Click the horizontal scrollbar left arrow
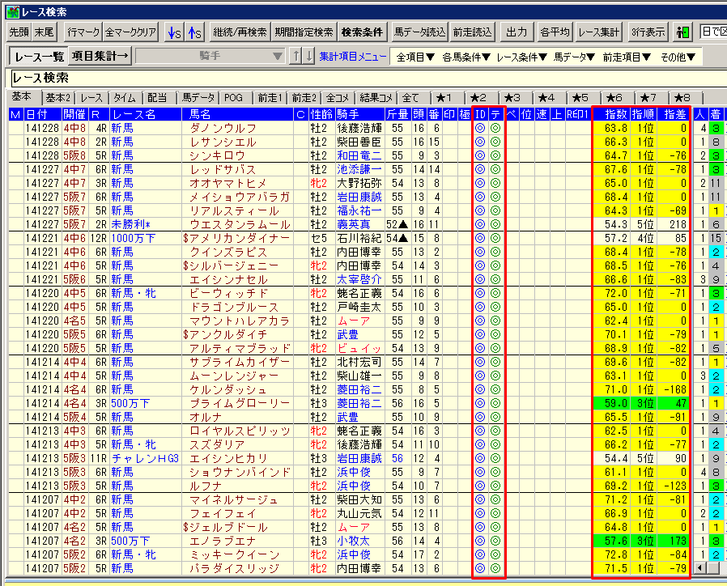Viewport: 727px width, 586px height. (x=699, y=568)
